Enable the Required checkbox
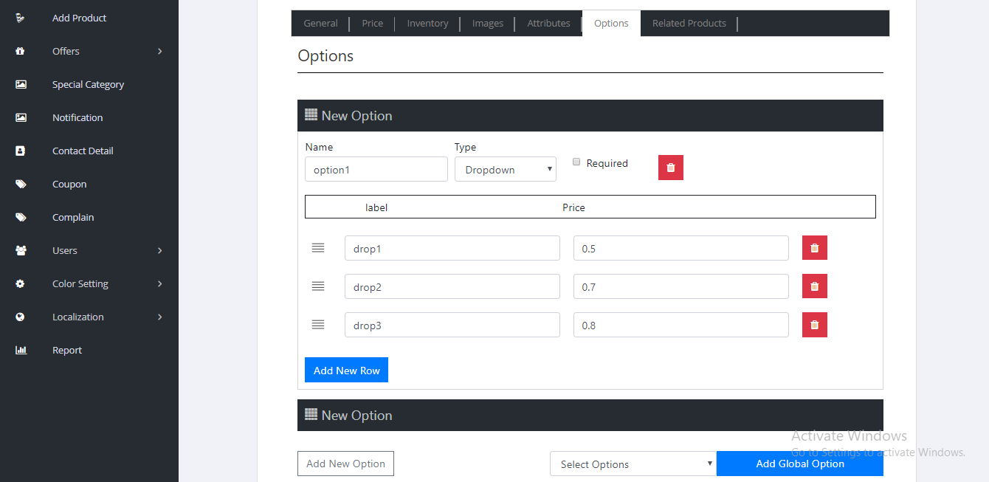989x482 pixels. 576,162
